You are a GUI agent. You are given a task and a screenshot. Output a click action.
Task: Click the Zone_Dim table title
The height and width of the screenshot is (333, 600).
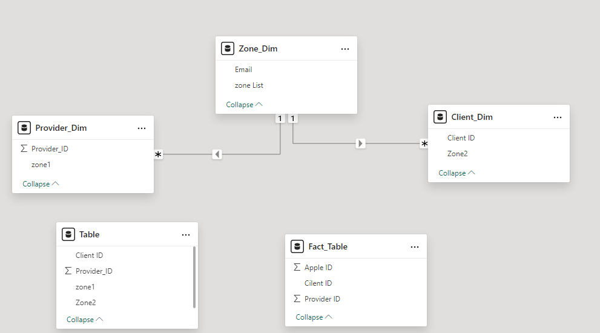(258, 48)
